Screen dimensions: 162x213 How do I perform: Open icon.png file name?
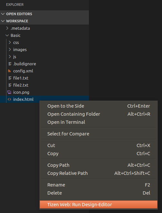coord(21,92)
